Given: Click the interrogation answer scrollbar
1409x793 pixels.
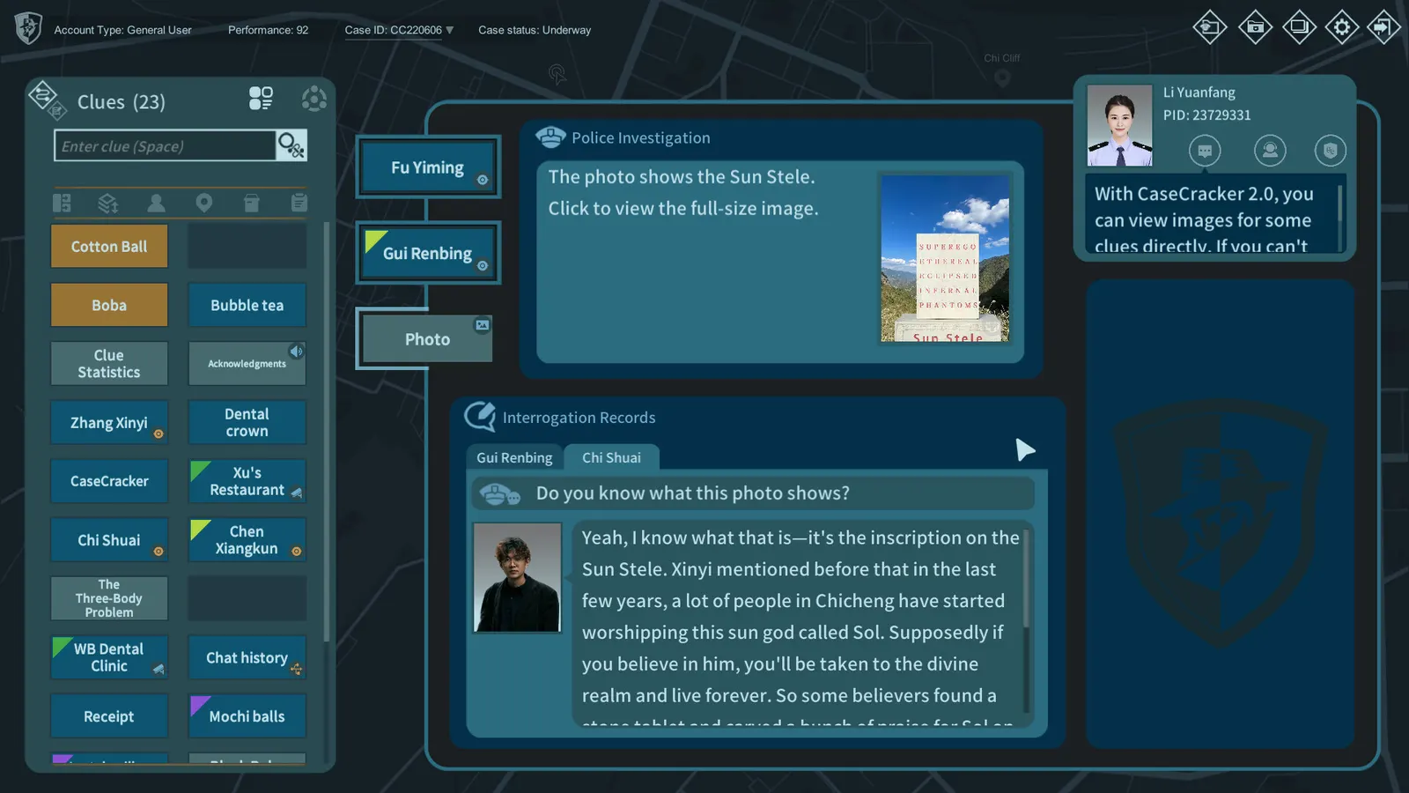Looking at the screenshot, I should coord(1027,621).
